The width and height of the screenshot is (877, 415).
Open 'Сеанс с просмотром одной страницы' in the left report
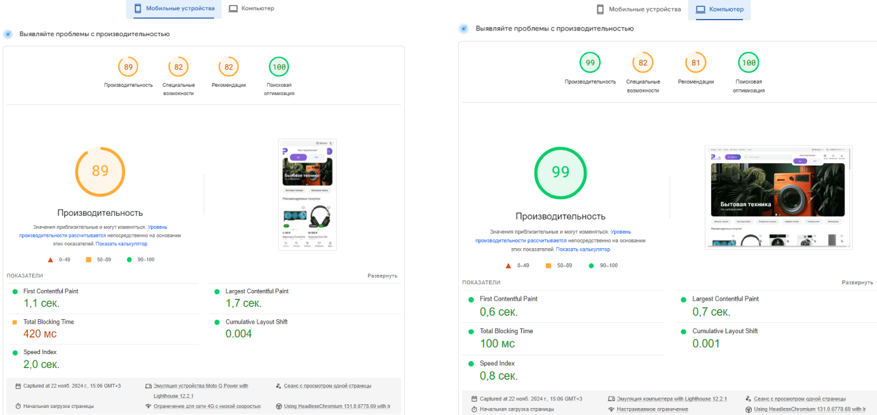click(x=327, y=386)
